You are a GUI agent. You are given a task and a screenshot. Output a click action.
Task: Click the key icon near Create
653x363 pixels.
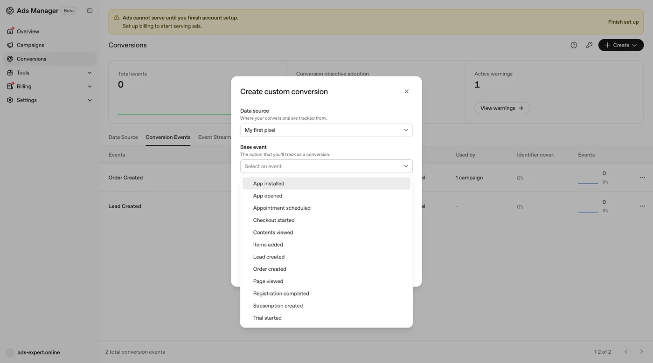tap(589, 45)
